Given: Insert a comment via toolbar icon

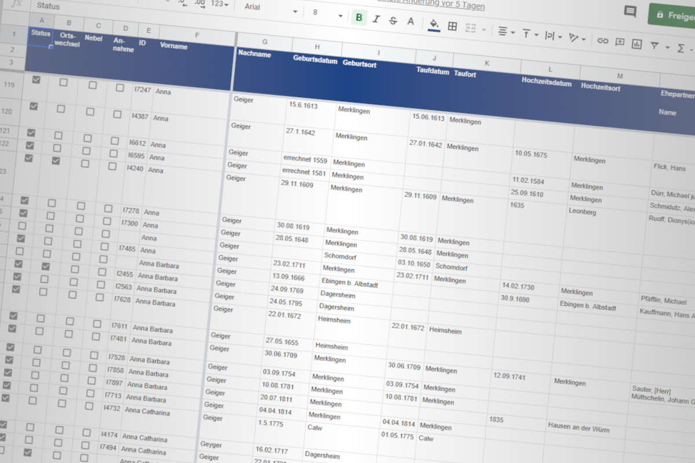Looking at the screenshot, I should click(620, 42).
